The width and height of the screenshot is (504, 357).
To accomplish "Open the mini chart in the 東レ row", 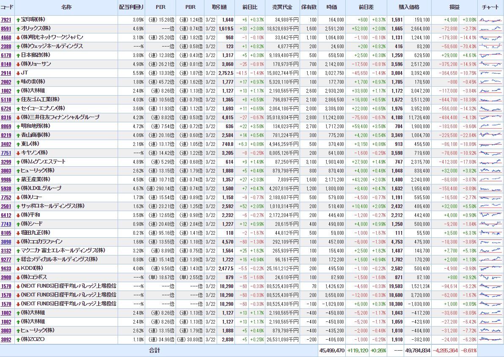I will pyautogui.click(x=490, y=144).
